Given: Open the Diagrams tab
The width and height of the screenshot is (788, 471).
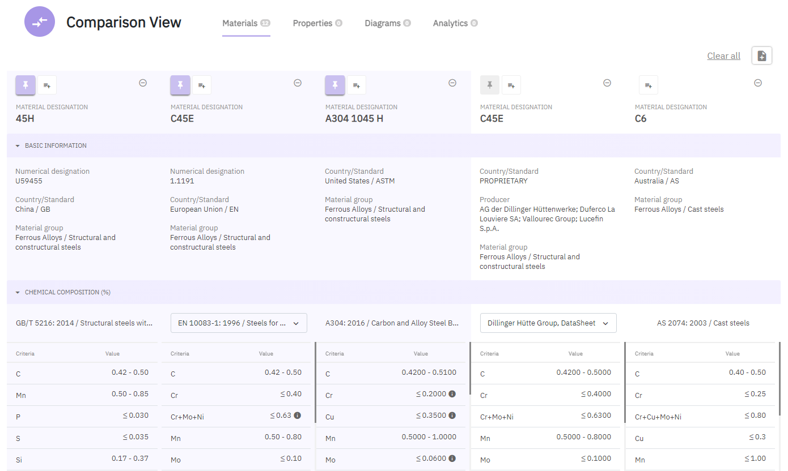Looking at the screenshot, I should click(387, 23).
